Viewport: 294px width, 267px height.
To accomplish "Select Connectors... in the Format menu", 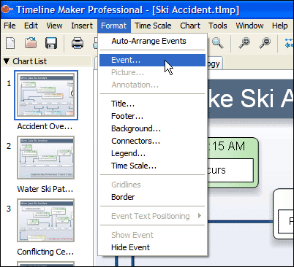I will (x=152, y=141).
